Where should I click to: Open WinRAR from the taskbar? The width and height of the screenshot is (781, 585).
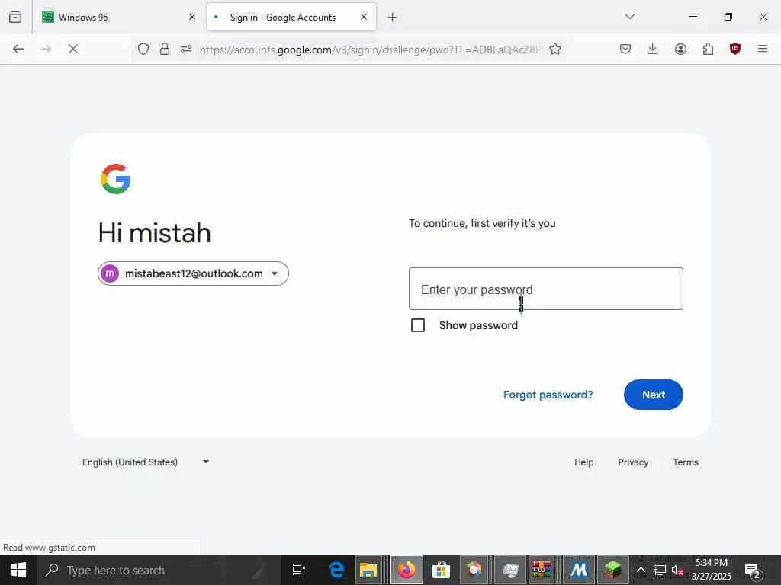[x=542, y=570]
